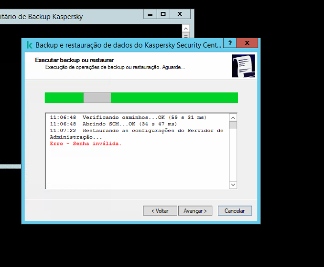324x267 pixels.
Task: Click the wizard dialog title text
Action: [129, 45]
